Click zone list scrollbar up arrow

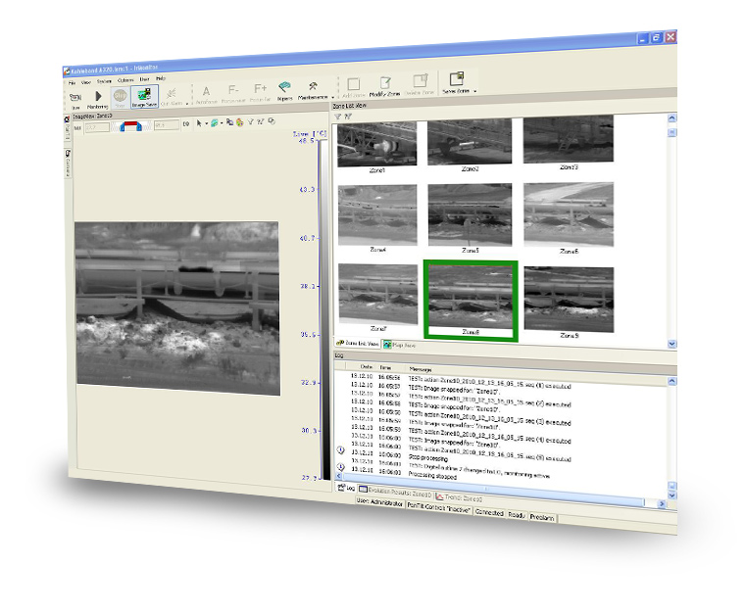coord(671,118)
